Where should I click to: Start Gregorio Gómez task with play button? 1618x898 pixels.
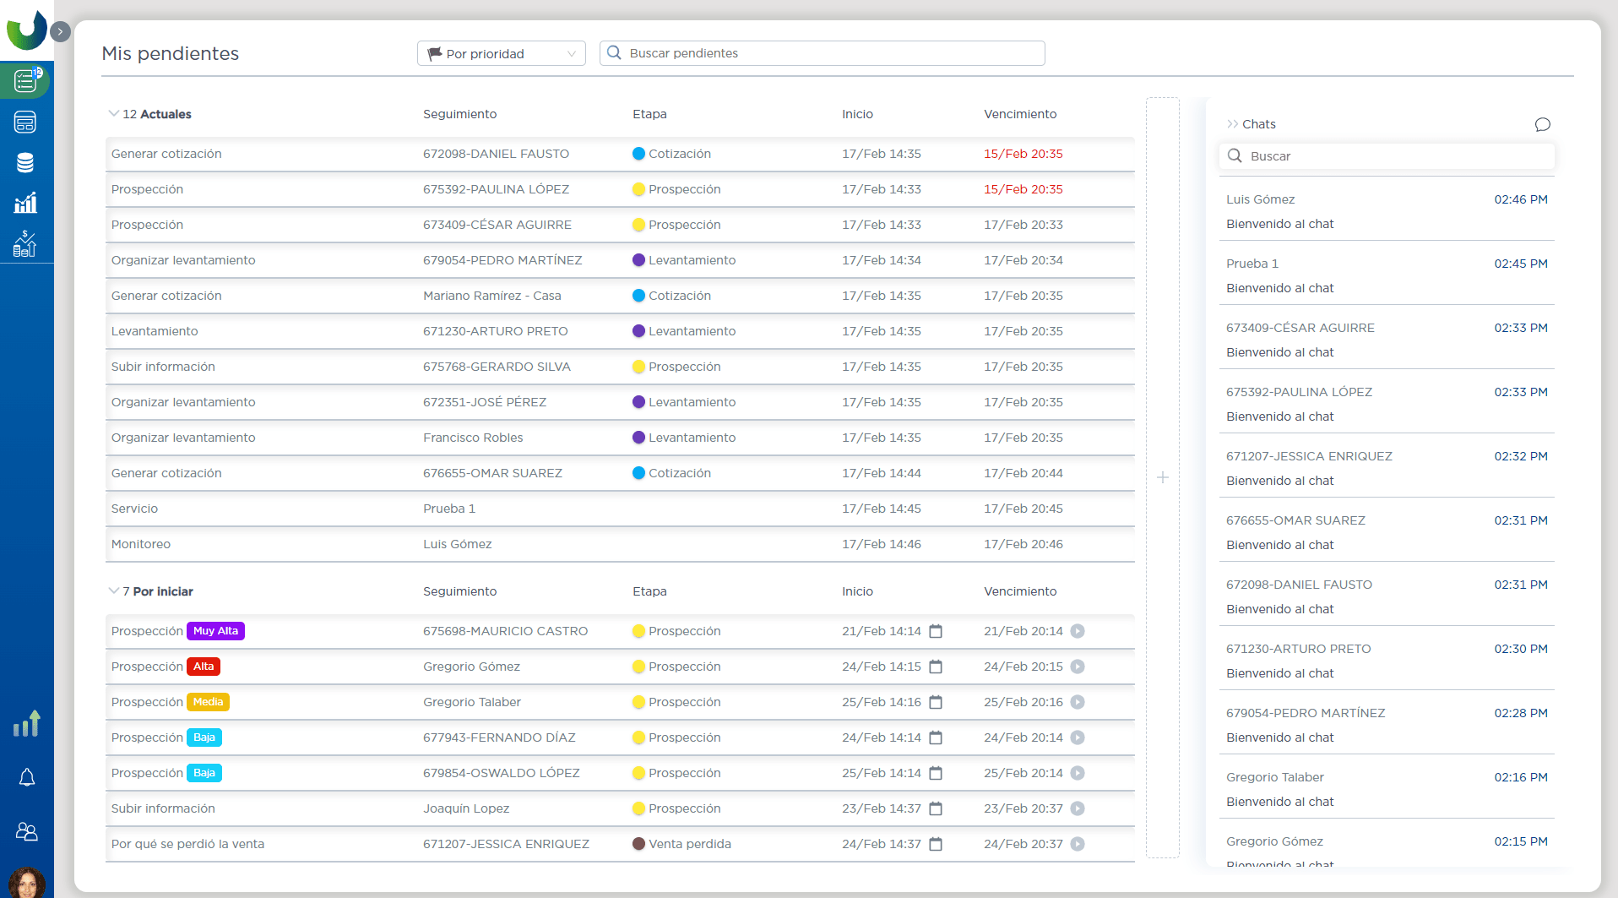point(1078,667)
